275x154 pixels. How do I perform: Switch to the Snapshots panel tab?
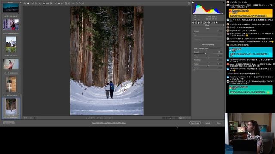point(217,23)
